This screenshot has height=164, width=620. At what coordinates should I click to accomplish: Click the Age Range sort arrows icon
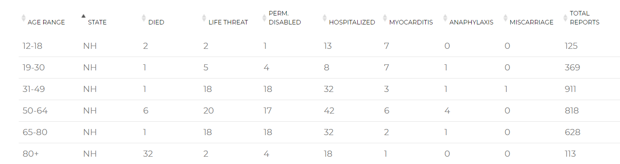(x=24, y=18)
